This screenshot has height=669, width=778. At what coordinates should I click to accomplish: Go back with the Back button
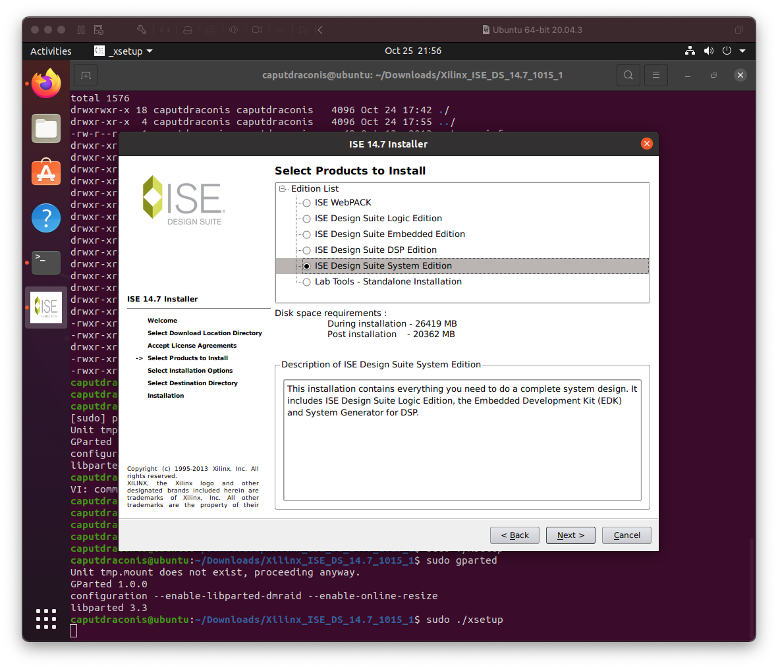click(x=514, y=535)
